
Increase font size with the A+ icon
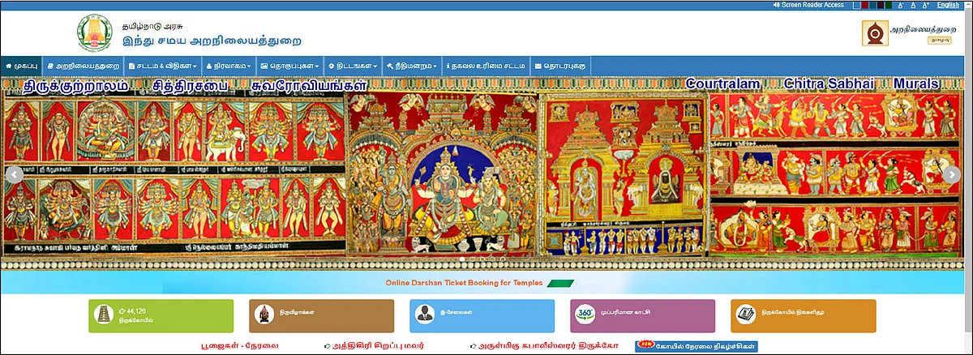pyautogui.click(x=925, y=5)
